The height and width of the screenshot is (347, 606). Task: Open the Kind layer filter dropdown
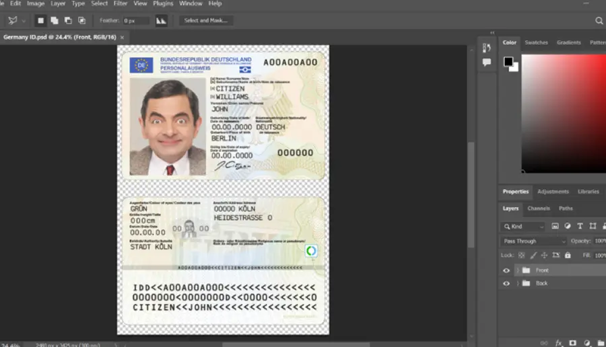pos(523,227)
